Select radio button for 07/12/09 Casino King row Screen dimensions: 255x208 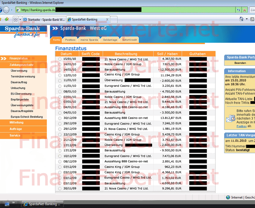coord(60,167)
